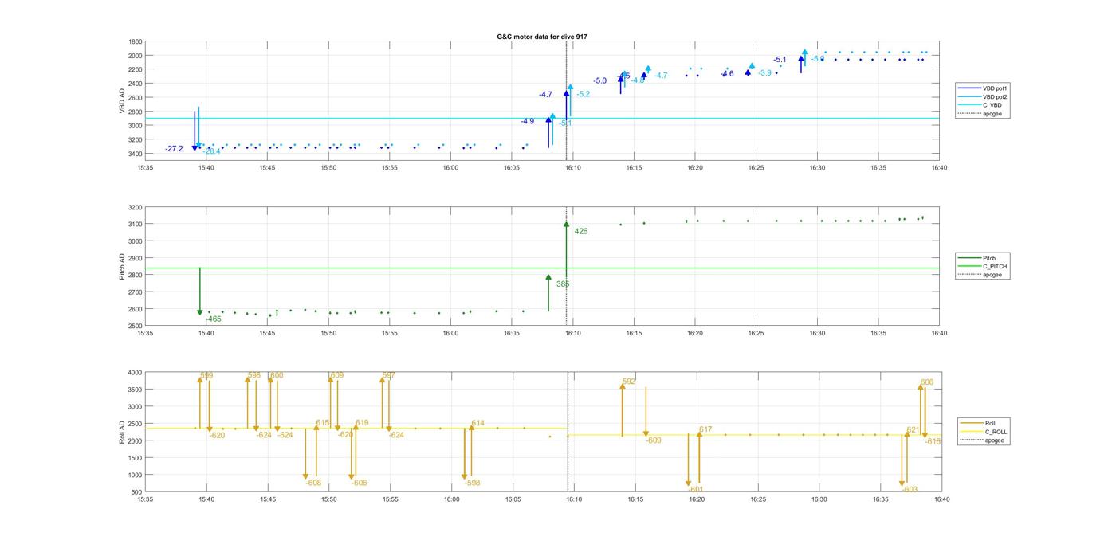
Task: Click the '500' y-axis tick label
Action: 137,492
